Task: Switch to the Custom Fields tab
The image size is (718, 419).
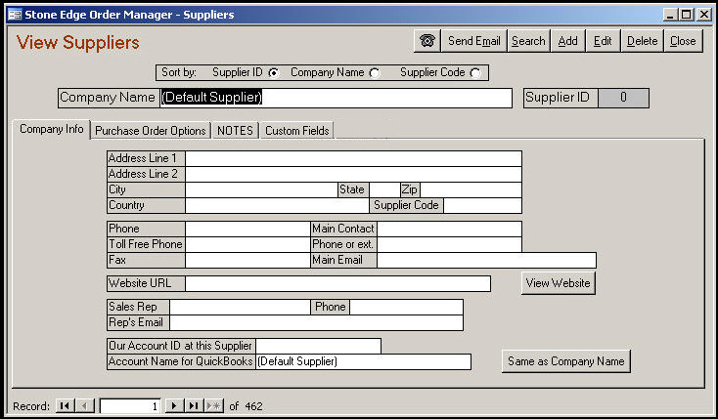Action: pos(297,131)
